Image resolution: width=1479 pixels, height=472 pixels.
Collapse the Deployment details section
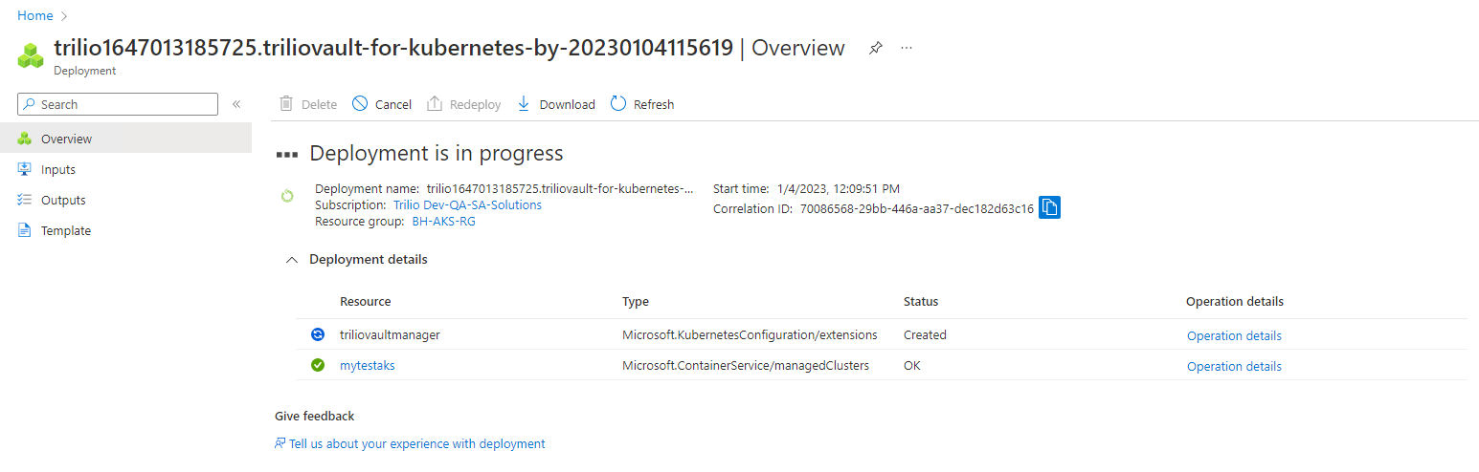tap(292, 260)
